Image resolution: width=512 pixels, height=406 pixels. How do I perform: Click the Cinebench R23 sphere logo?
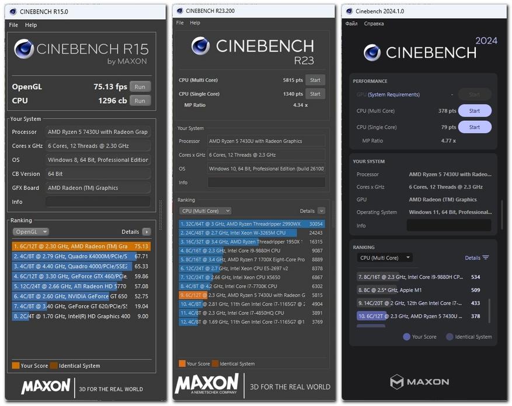pyautogui.click(x=200, y=45)
